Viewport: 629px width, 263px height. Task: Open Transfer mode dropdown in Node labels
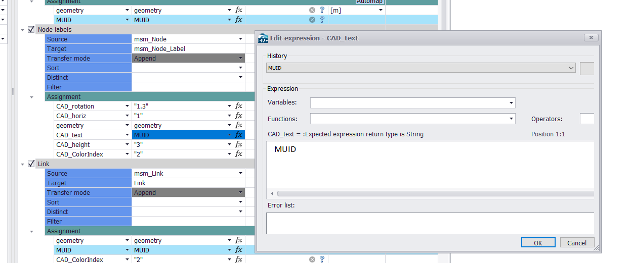pyautogui.click(x=241, y=58)
